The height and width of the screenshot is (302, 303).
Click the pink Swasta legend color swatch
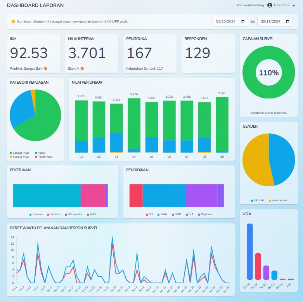48,214
